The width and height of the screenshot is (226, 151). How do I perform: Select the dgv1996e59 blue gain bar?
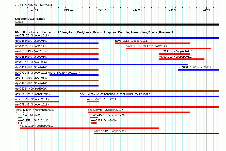[x=150, y=96]
